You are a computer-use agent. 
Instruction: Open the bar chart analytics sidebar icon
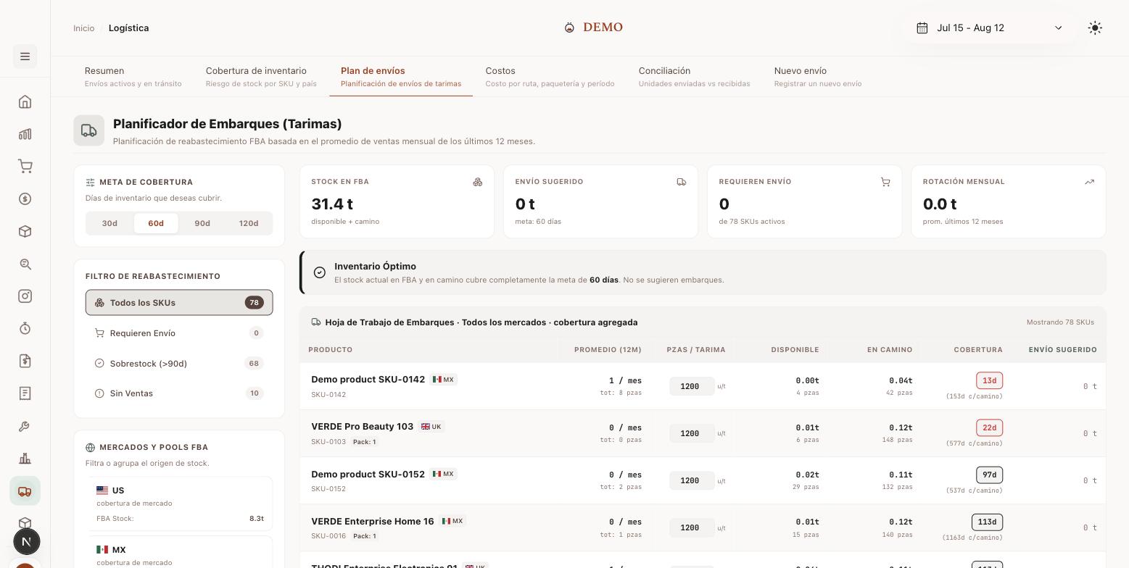25,134
